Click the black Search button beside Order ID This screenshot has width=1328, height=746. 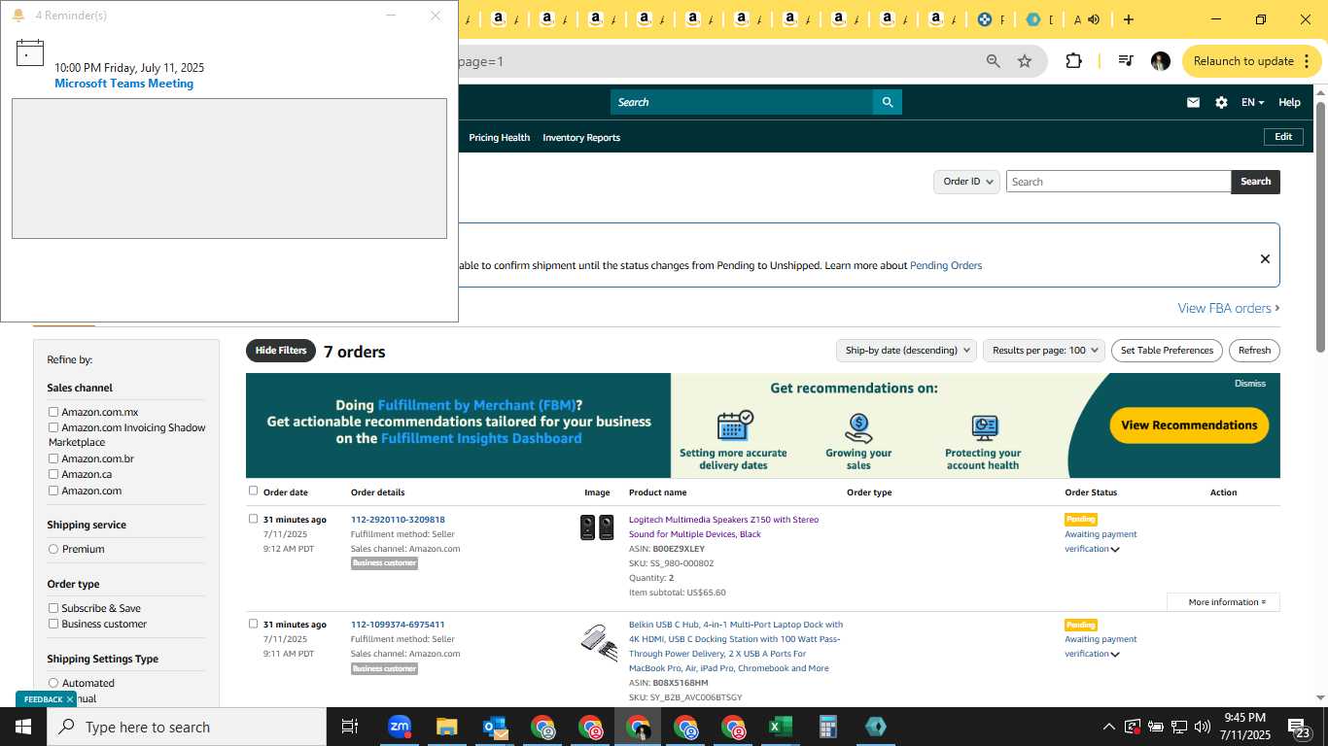click(x=1255, y=182)
